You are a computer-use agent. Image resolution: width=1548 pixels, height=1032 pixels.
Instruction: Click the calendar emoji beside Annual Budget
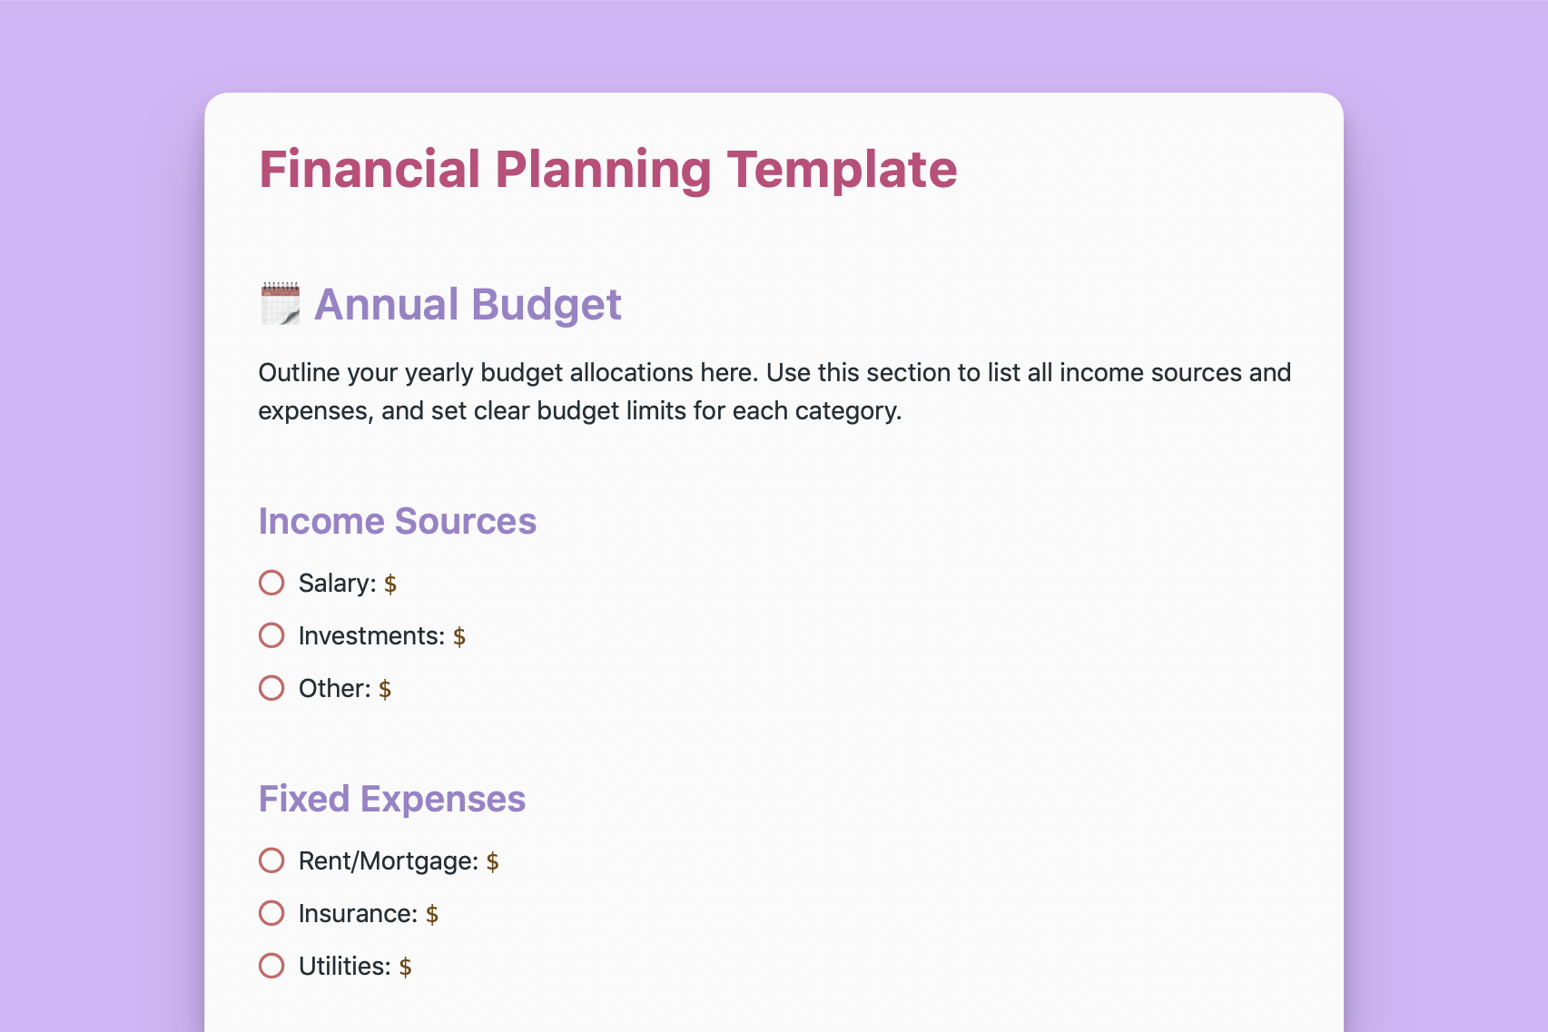(x=280, y=304)
